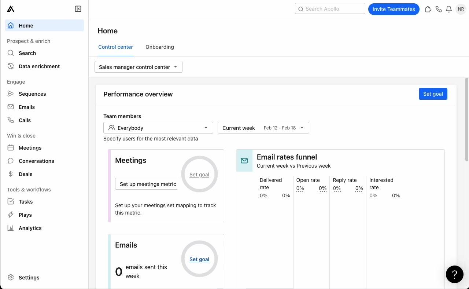Click the Email rates funnel envelope icon
This screenshot has width=469, height=289.
tap(244, 161)
